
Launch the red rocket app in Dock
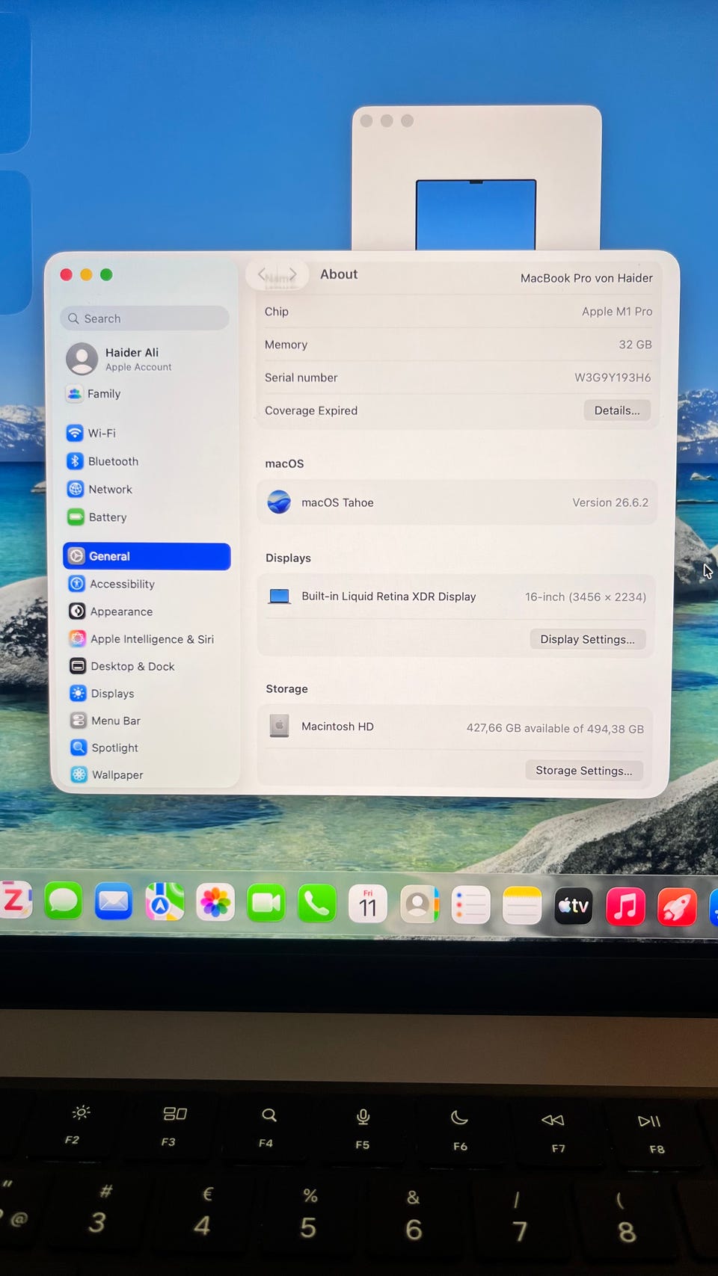(x=677, y=907)
